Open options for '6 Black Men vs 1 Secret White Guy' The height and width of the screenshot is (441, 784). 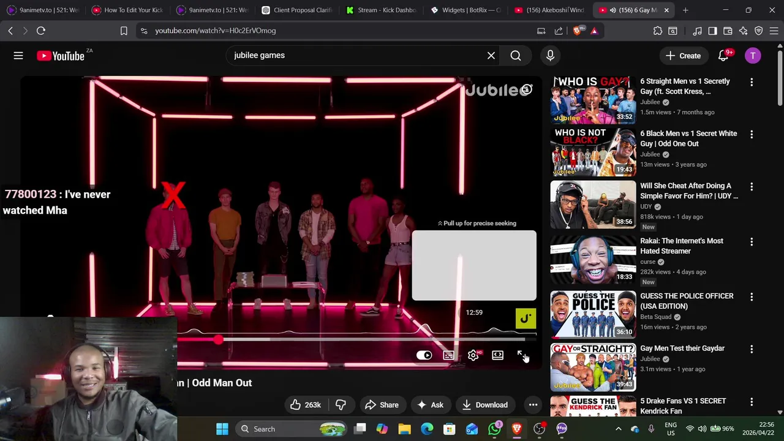coord(752,134)
